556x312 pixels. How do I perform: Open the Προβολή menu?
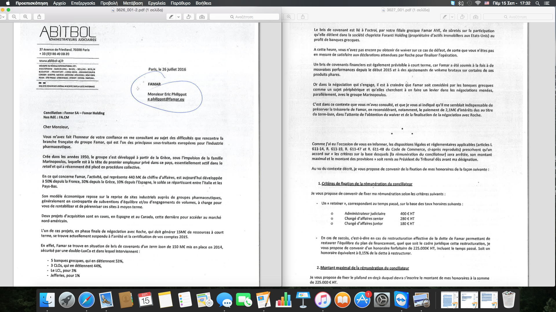109,3
